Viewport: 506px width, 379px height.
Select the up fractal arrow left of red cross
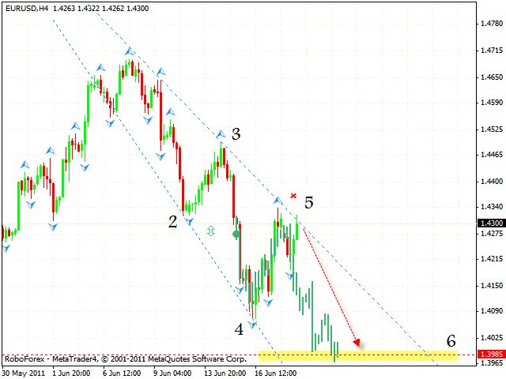[x=278, y=200]
